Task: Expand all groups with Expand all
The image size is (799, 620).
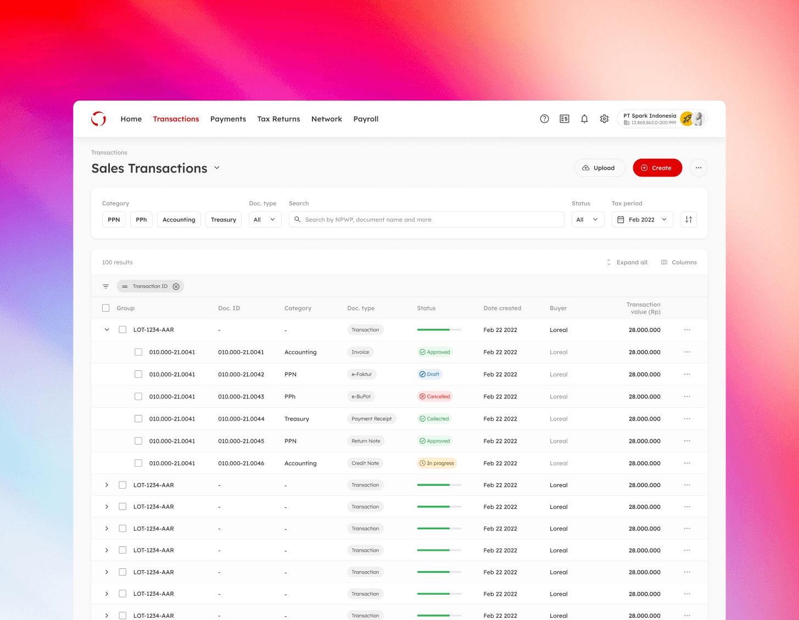Action: (x=627, y=262)
